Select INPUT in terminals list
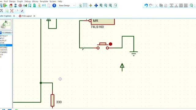The width and height of the screenshot is (196, 110). (x=2, y=38)
